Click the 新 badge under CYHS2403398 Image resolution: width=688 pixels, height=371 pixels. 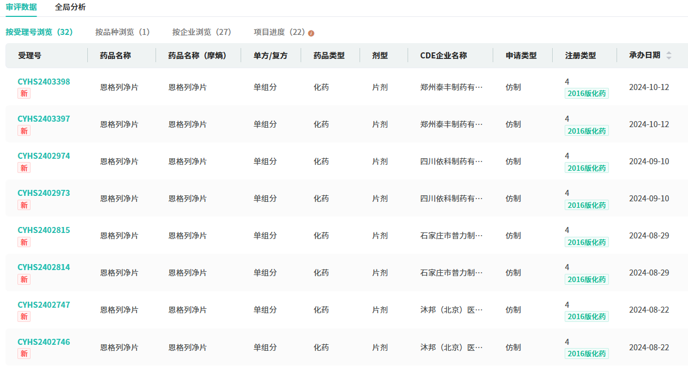[x=24, y=94]
